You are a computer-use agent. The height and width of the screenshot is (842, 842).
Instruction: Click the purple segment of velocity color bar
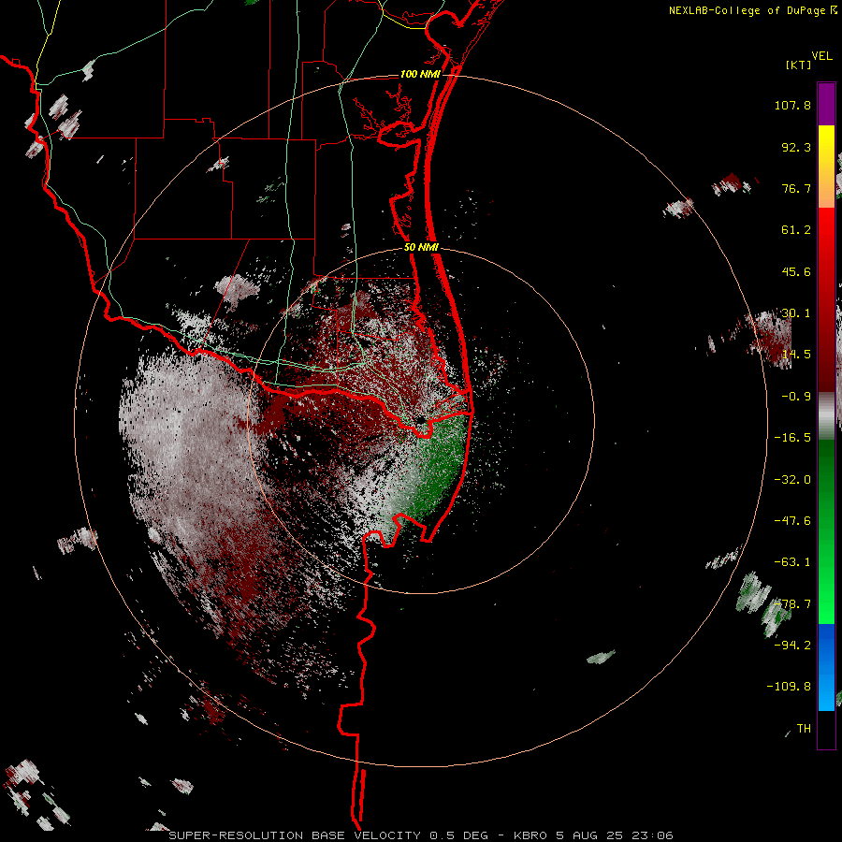pos(826,104)
